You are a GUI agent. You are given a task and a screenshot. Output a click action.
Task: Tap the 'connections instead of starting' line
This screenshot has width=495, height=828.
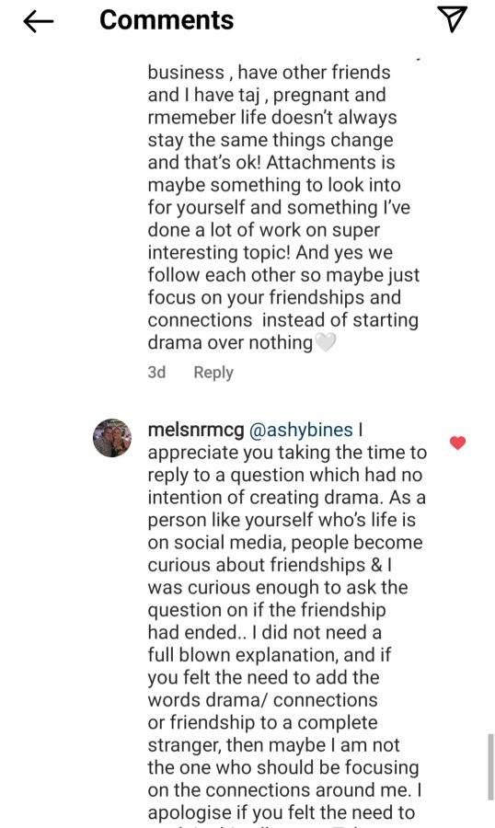pyautogui.click(x=283, y=320)
